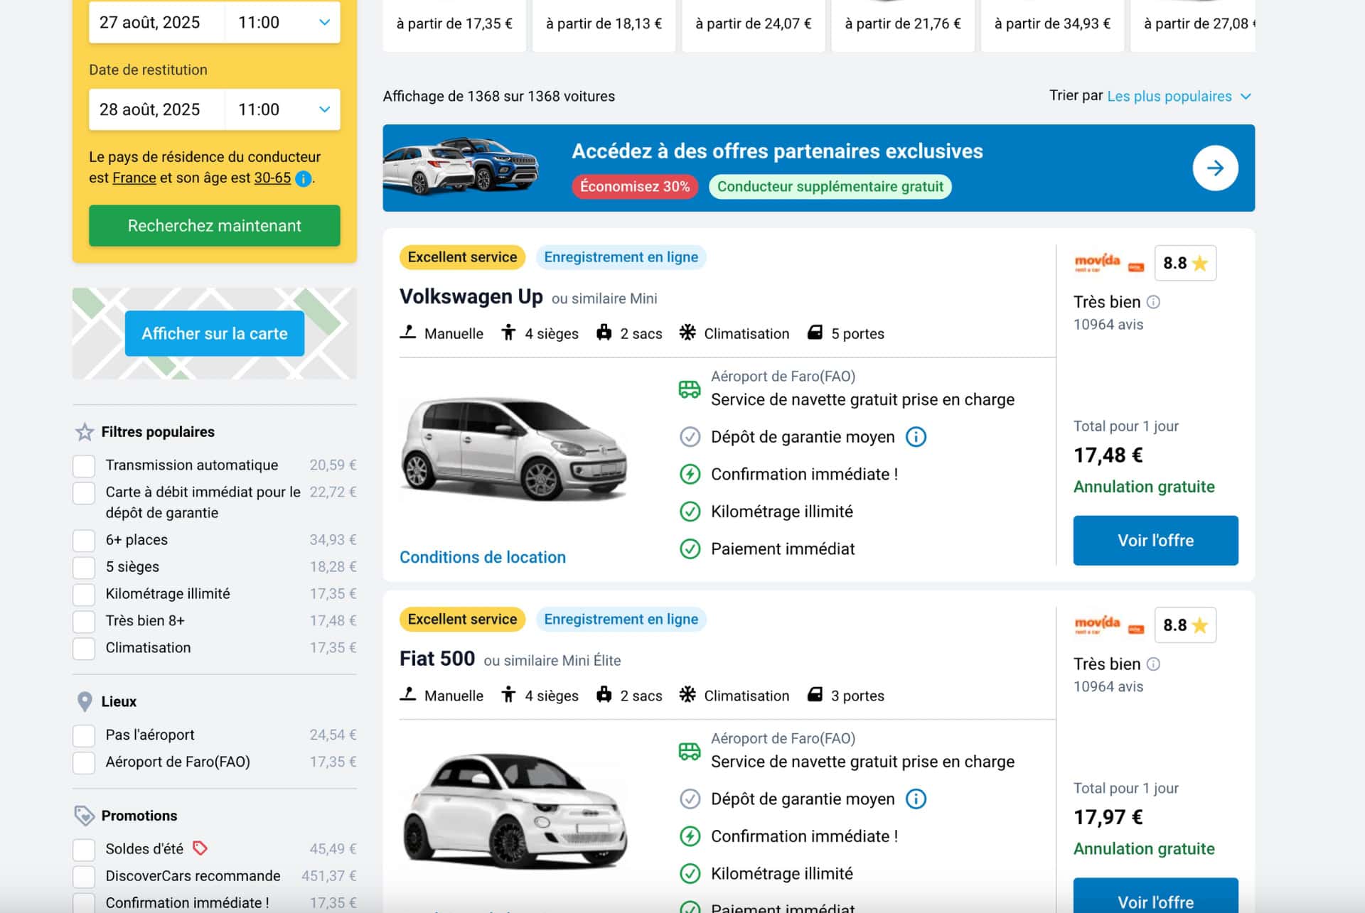Tick the Aéroport de Faro(FAO) location checkbox

84,762
